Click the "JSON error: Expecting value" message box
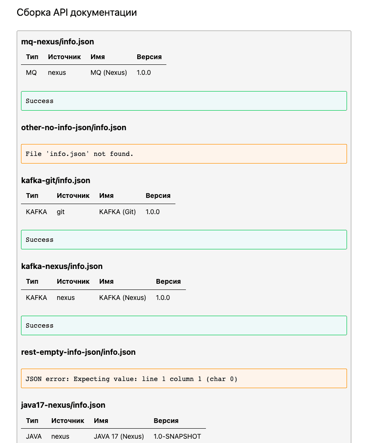The height and width of the screenshot is (443, 368). [x=184, y=379]
